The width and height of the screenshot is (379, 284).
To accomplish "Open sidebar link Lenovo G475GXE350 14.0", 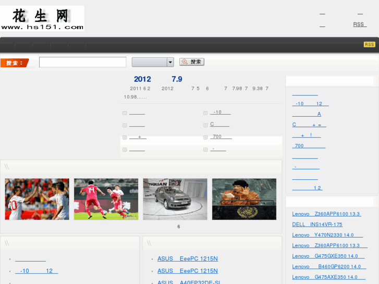I will tap(328, 256).
